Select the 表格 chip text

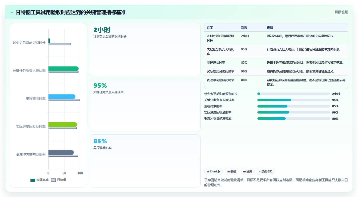coord(233,171)
